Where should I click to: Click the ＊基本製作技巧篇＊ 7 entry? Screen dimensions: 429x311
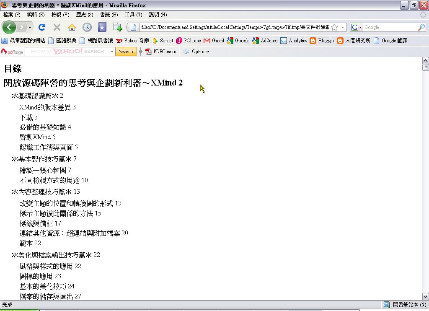click(44, 159)
